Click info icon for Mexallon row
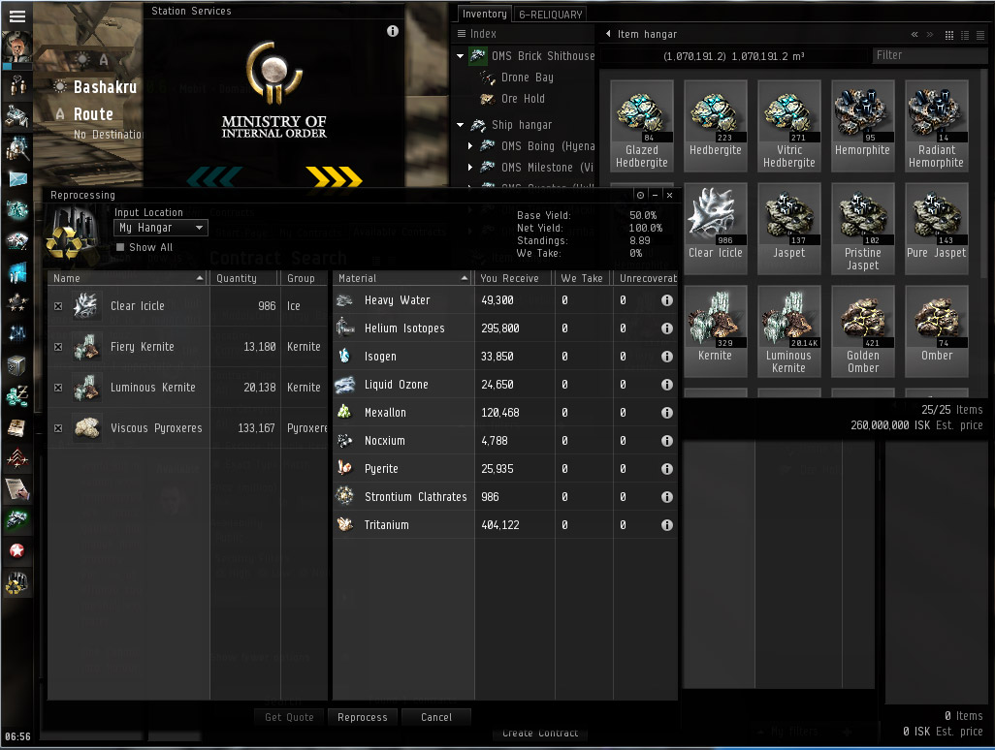 point(667,413)
